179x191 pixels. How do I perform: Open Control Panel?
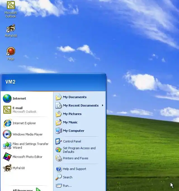click(x=79, y=141)
